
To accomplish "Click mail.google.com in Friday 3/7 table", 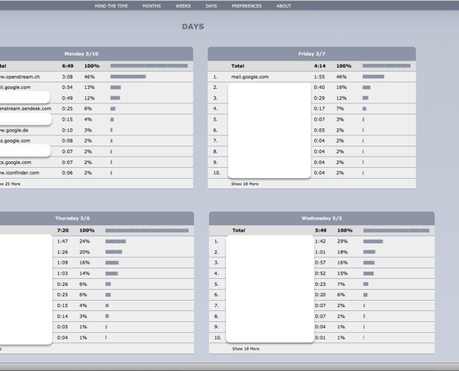I will [x=250, y=77].
